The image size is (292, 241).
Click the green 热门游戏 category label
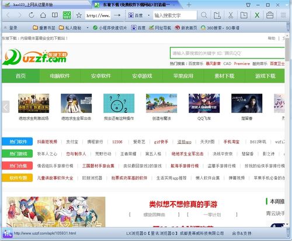pos(18,154)
